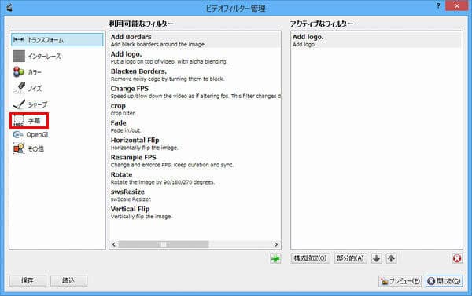Image resolution: width=472 pixels, height=296 pixels.
Task: Click the horizontal scrollbar right arrow
Action: click(x=276, y=244)
